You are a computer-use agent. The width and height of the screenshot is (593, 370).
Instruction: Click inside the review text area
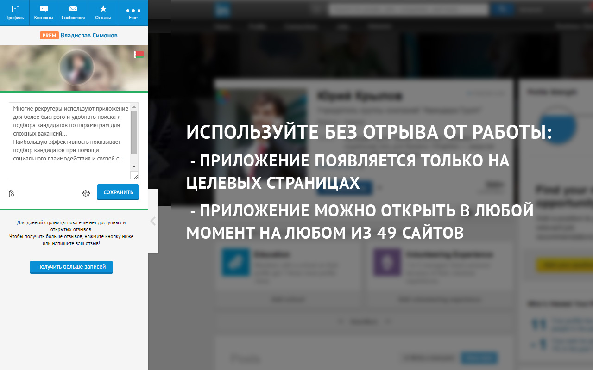tap(69, 141)
